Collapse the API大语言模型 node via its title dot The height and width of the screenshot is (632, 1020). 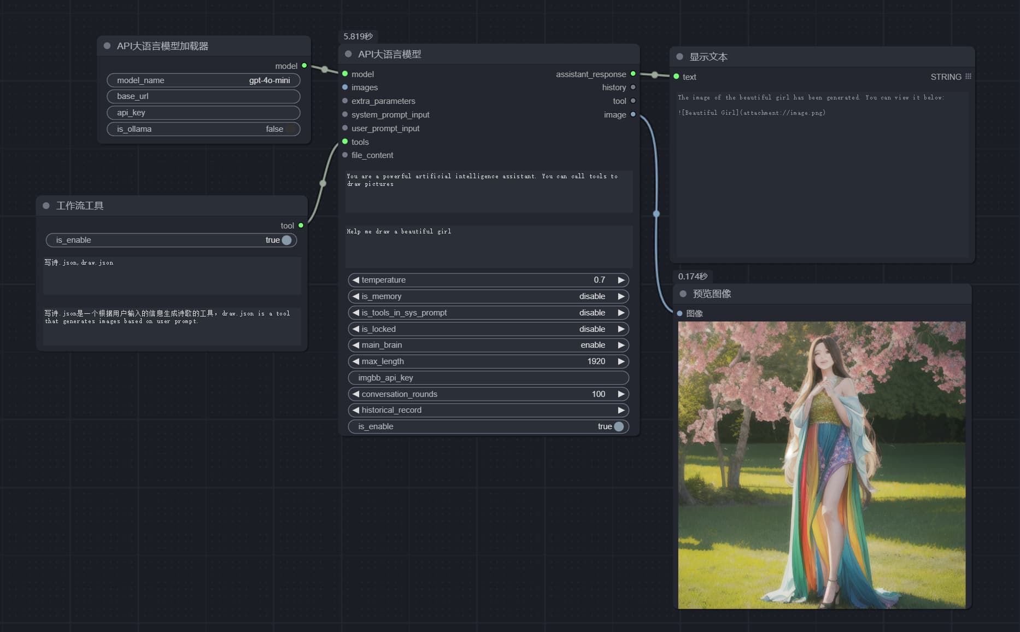348,54
